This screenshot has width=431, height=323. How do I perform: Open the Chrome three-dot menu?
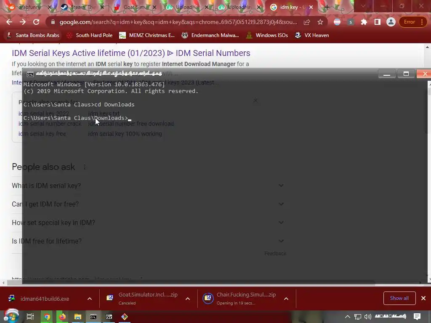[422, 22]
